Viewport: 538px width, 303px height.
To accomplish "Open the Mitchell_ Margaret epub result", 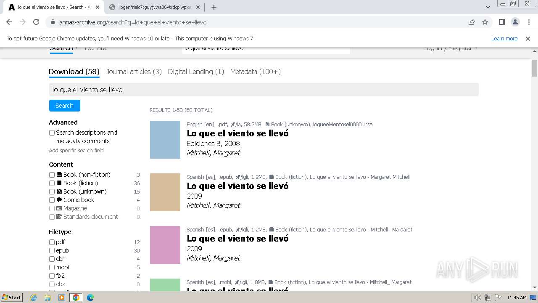I will tap(237, 239).
